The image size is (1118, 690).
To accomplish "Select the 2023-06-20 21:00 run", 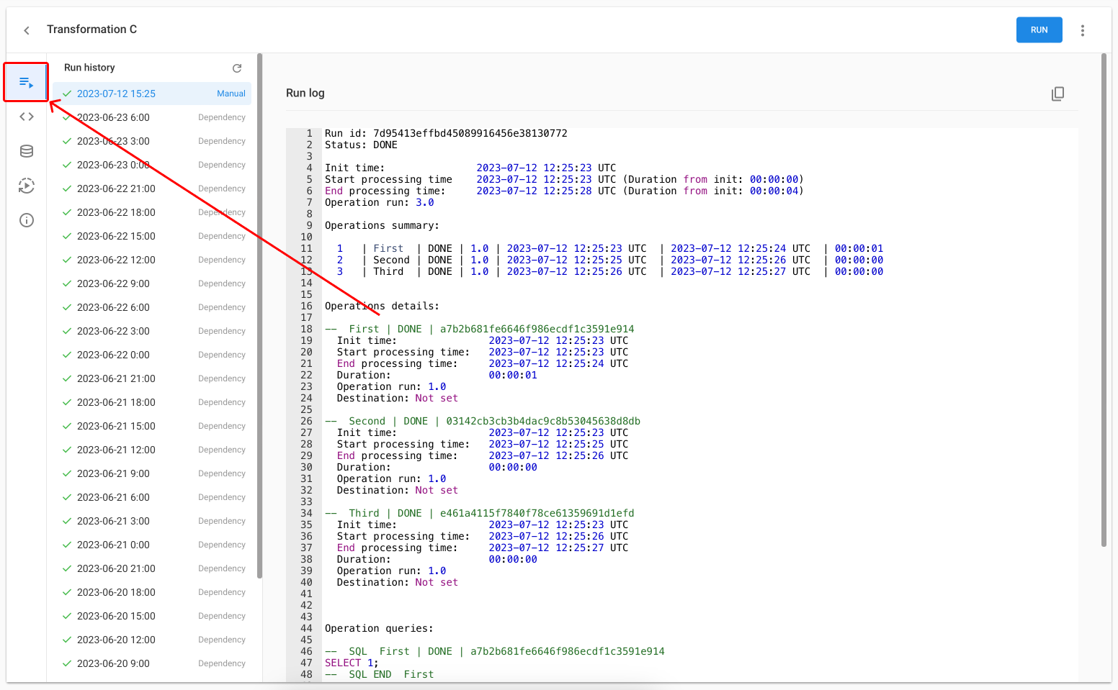I will [152, 568].
